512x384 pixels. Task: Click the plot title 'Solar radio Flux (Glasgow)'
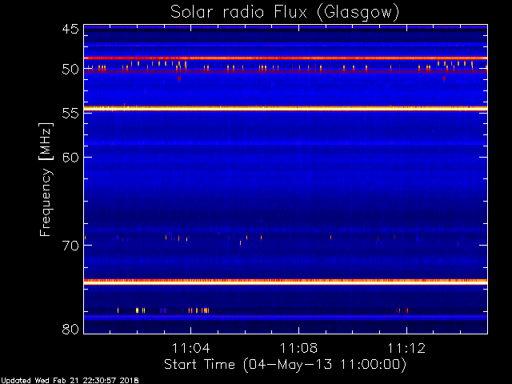pyautogui.click(x=285, y=13)
